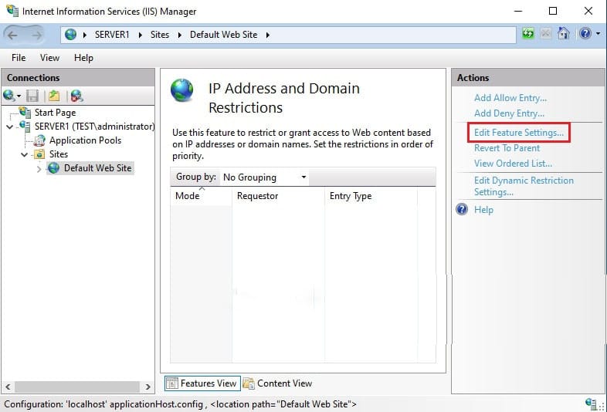Expand arrow after Default Web Site breadcrumb
Screen dimensions: 607x412
268,35
